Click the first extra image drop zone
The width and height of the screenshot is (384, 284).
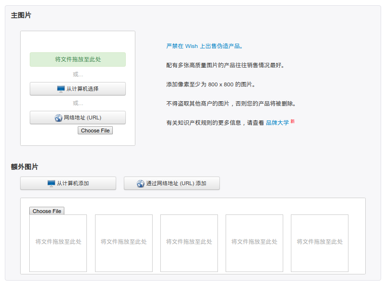[58, 242]
